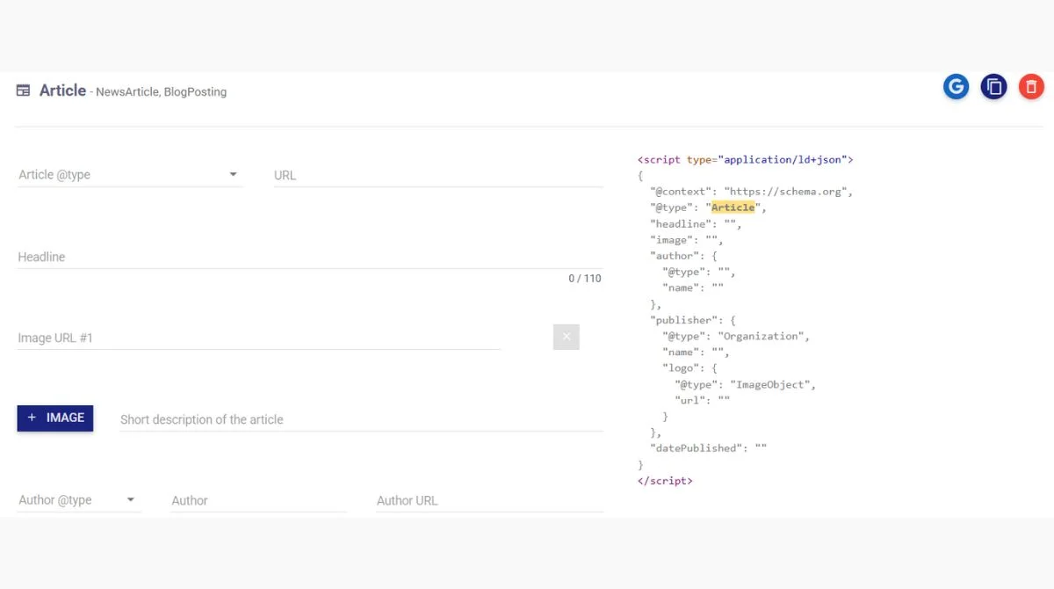This screenshot has width=1054, height=589.
Task: Open the Article @type dropdown
Action: [x=130, y=175]
